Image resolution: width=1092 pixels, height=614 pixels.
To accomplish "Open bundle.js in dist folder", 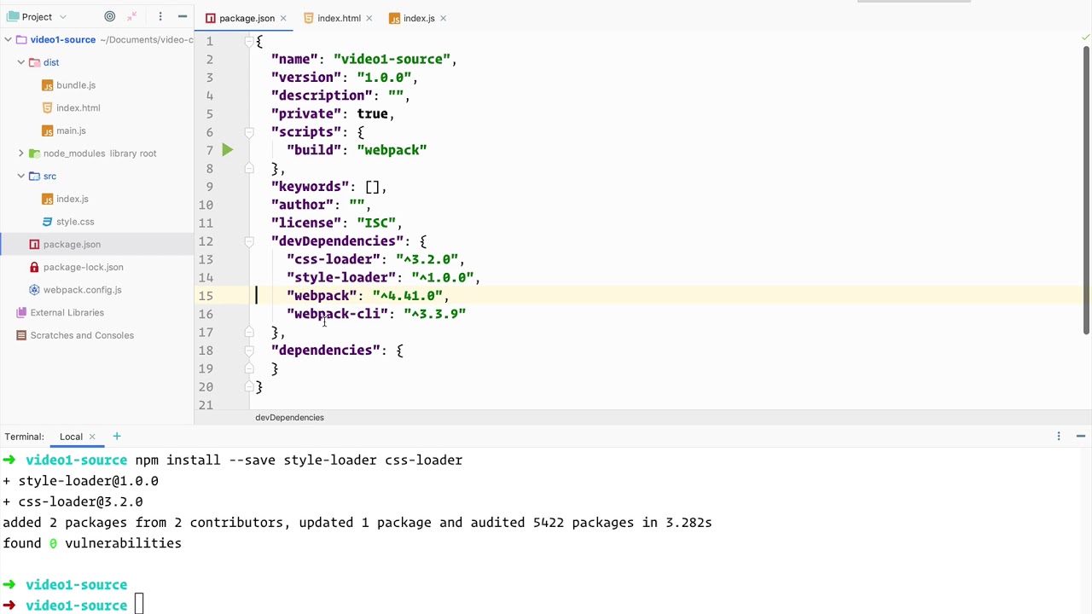I will pyautogui.click(x=76, y=85).
